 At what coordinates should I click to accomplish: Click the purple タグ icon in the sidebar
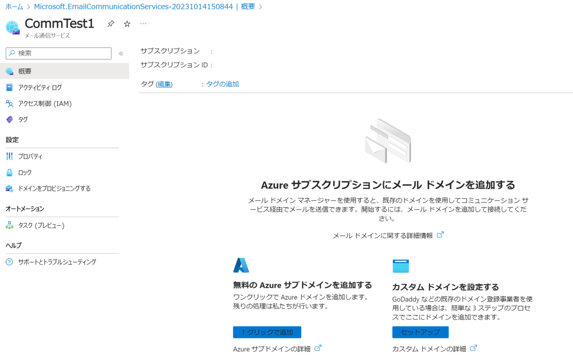click(x=10, y=119)
